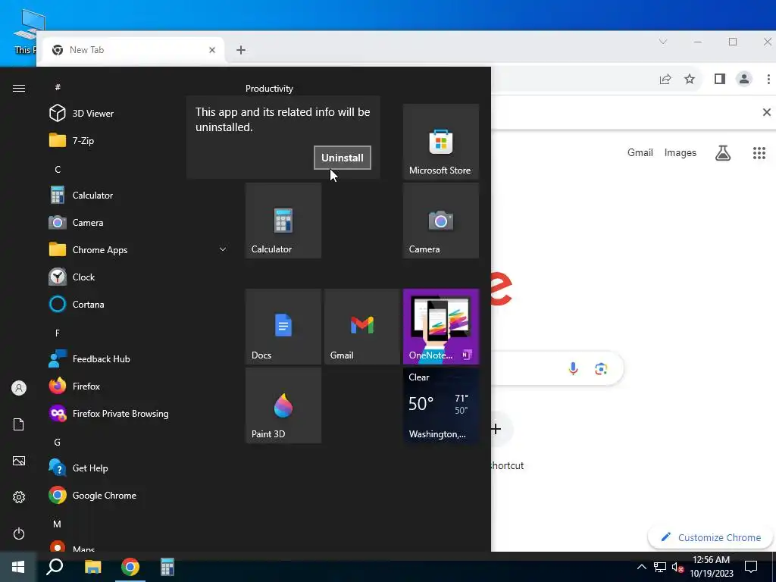Close the New Tab tab in Chrome
This screenshot has height=582, width=776.
(x=212, y=50)
